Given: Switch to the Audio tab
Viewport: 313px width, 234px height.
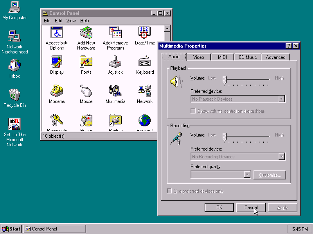Looking at the screenshot, I should 174,57.
